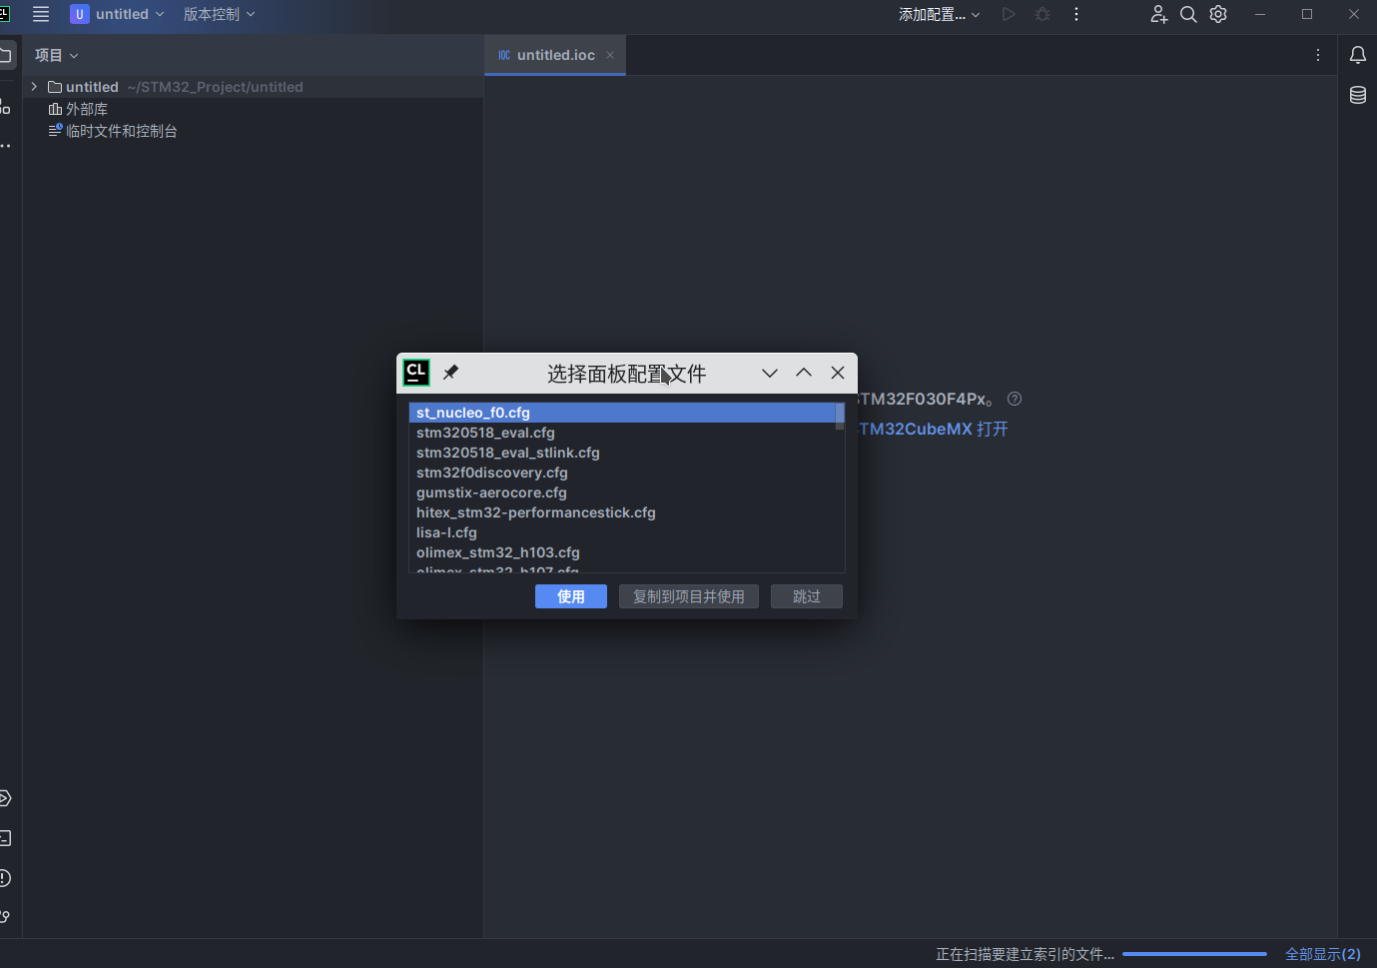The image size is (1377, 968).
Task: Click 全部显示(2) in status bar
Action: pyautogui.click(x=1323, y=954)
